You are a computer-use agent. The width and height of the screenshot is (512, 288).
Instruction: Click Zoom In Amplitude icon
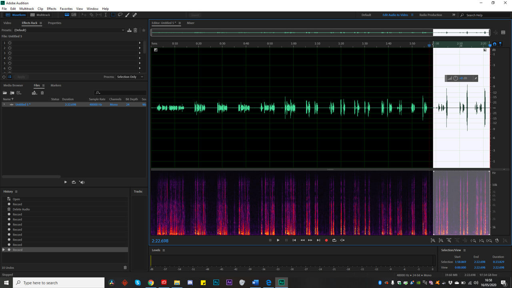tap(433, 240)
